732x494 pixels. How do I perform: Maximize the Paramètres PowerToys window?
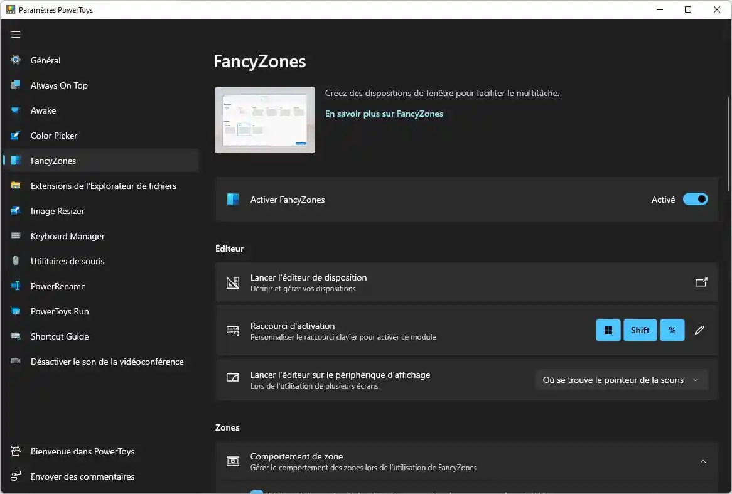[688, 9]
